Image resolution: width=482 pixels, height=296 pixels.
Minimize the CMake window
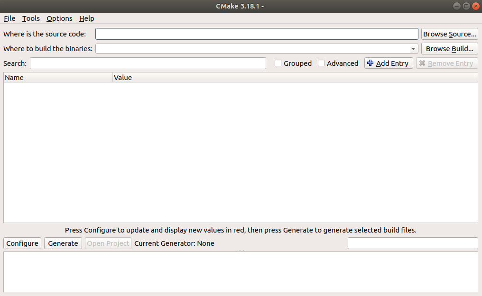click(x=457, y=6)
